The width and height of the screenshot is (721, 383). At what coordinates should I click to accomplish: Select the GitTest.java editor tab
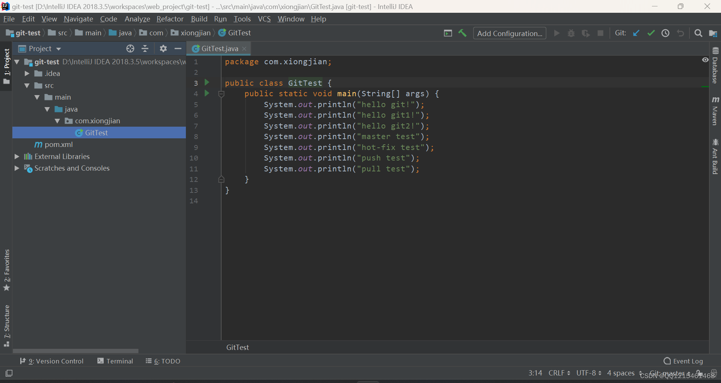tap(219, 48)
